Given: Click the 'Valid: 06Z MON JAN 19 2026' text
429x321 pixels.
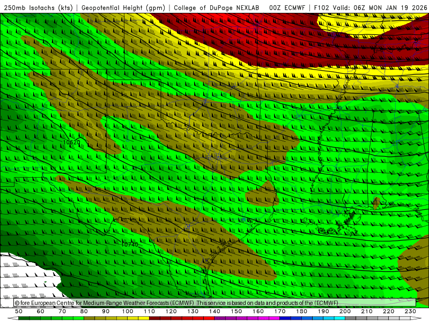Looking at the screenshot, I should pos(380,7).
